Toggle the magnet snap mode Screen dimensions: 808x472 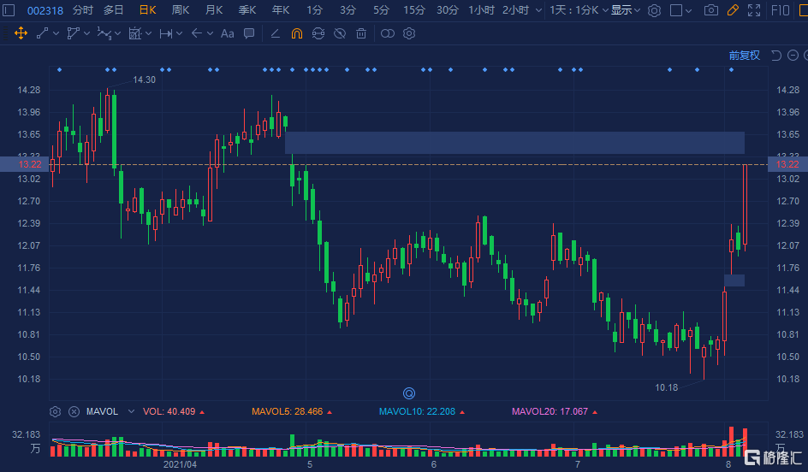click(x=296, y=34)
